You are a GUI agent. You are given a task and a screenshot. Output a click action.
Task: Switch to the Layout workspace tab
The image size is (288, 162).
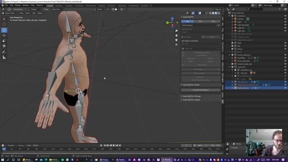(x=50, y=6)
